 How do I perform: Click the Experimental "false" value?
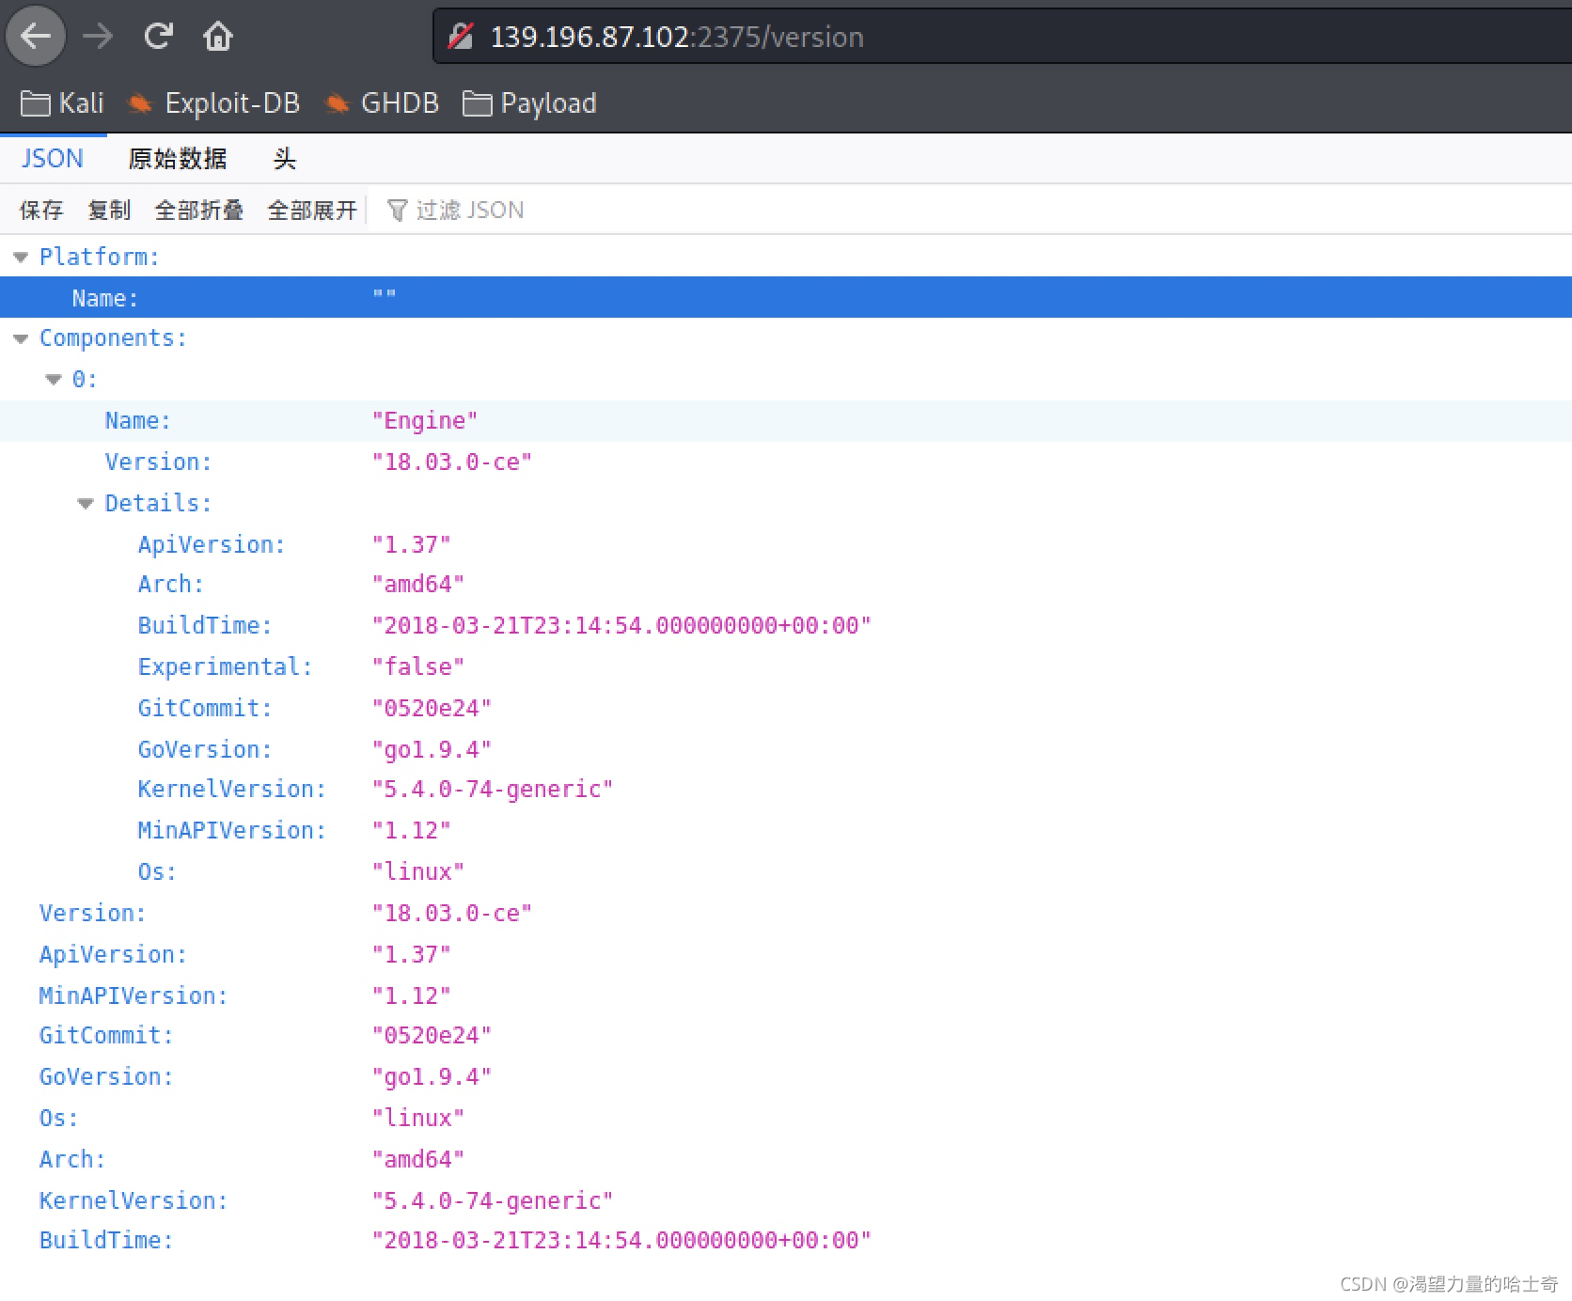418,666
